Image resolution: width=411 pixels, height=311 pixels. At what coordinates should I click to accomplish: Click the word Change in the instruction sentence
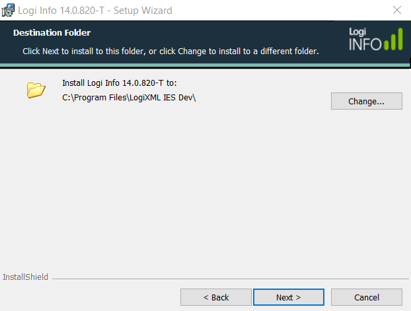(192, 52)
